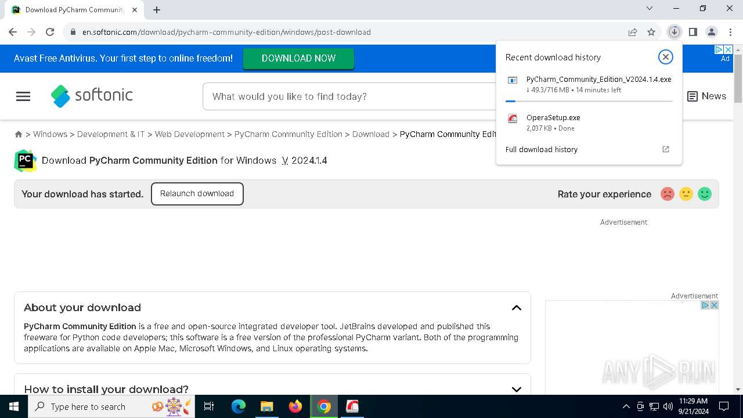Open the PyCharm Community Edition breadcrumb link
743x418 pixels.
(x=288, y=134)
